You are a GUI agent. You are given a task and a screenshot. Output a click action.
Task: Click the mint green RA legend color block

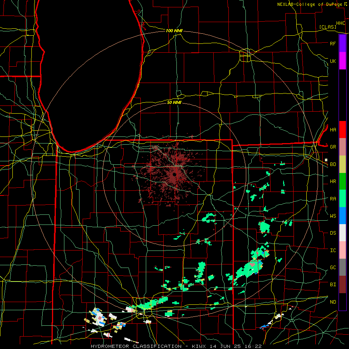(342, 199)
